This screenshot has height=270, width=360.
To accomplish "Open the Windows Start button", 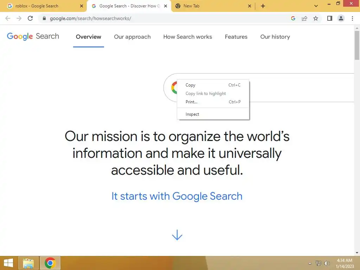I will pyautogui.click(x=8, y=263).
